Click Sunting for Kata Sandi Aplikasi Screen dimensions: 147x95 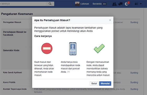click(x=134, y=73)
